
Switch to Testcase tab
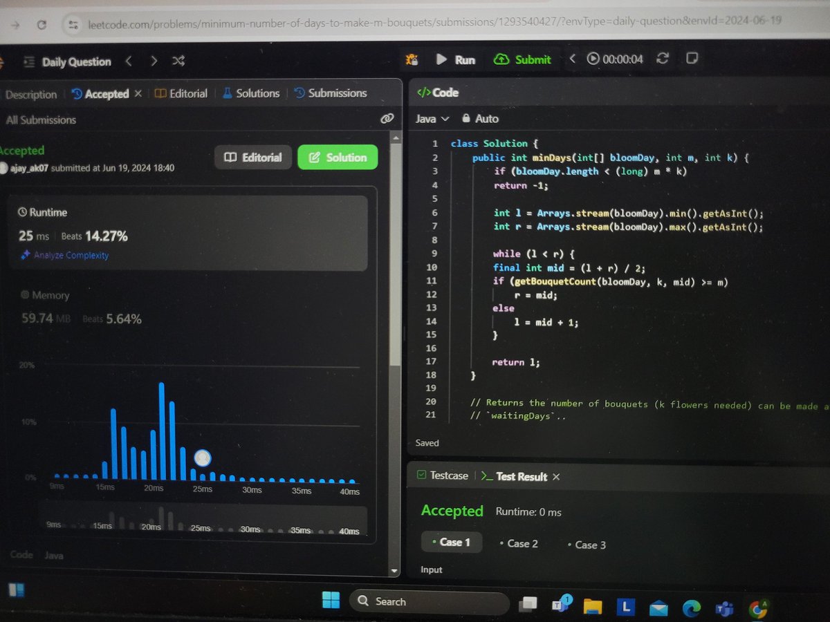(443, 475)
